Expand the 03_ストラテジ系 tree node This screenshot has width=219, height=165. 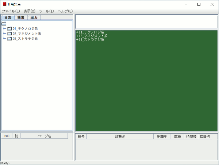[4, 39]
